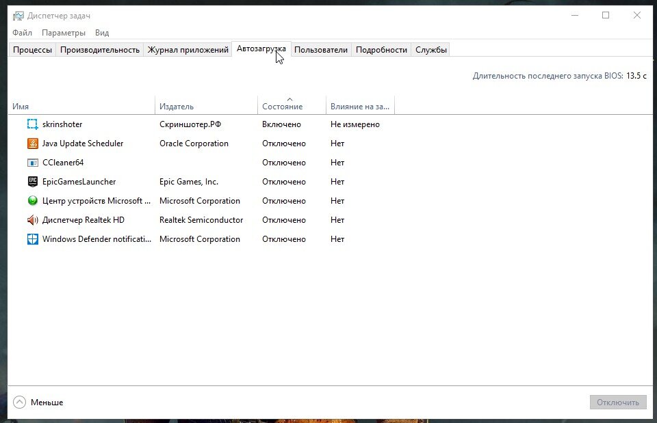
Task: Click the Java Update Scheduler icon
Action: click(33, 144)
